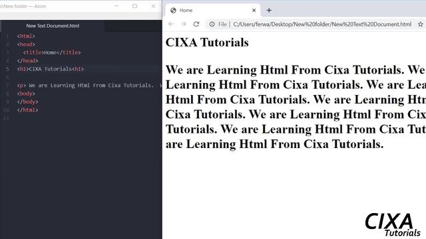
Task: Open the file info icon in the address bar
Action: point(212,24)
